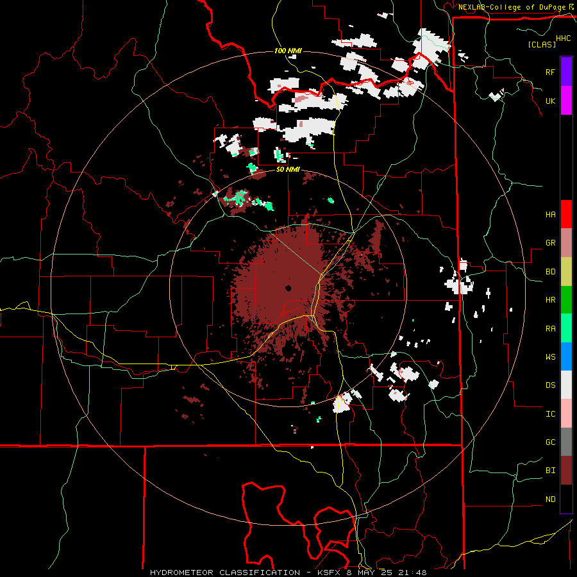Click the GC legend label
Screen dimensions: 577x577
pos(550,442)
